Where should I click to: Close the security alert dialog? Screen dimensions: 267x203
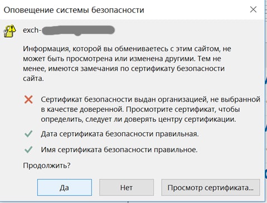(x=253, y=9)
